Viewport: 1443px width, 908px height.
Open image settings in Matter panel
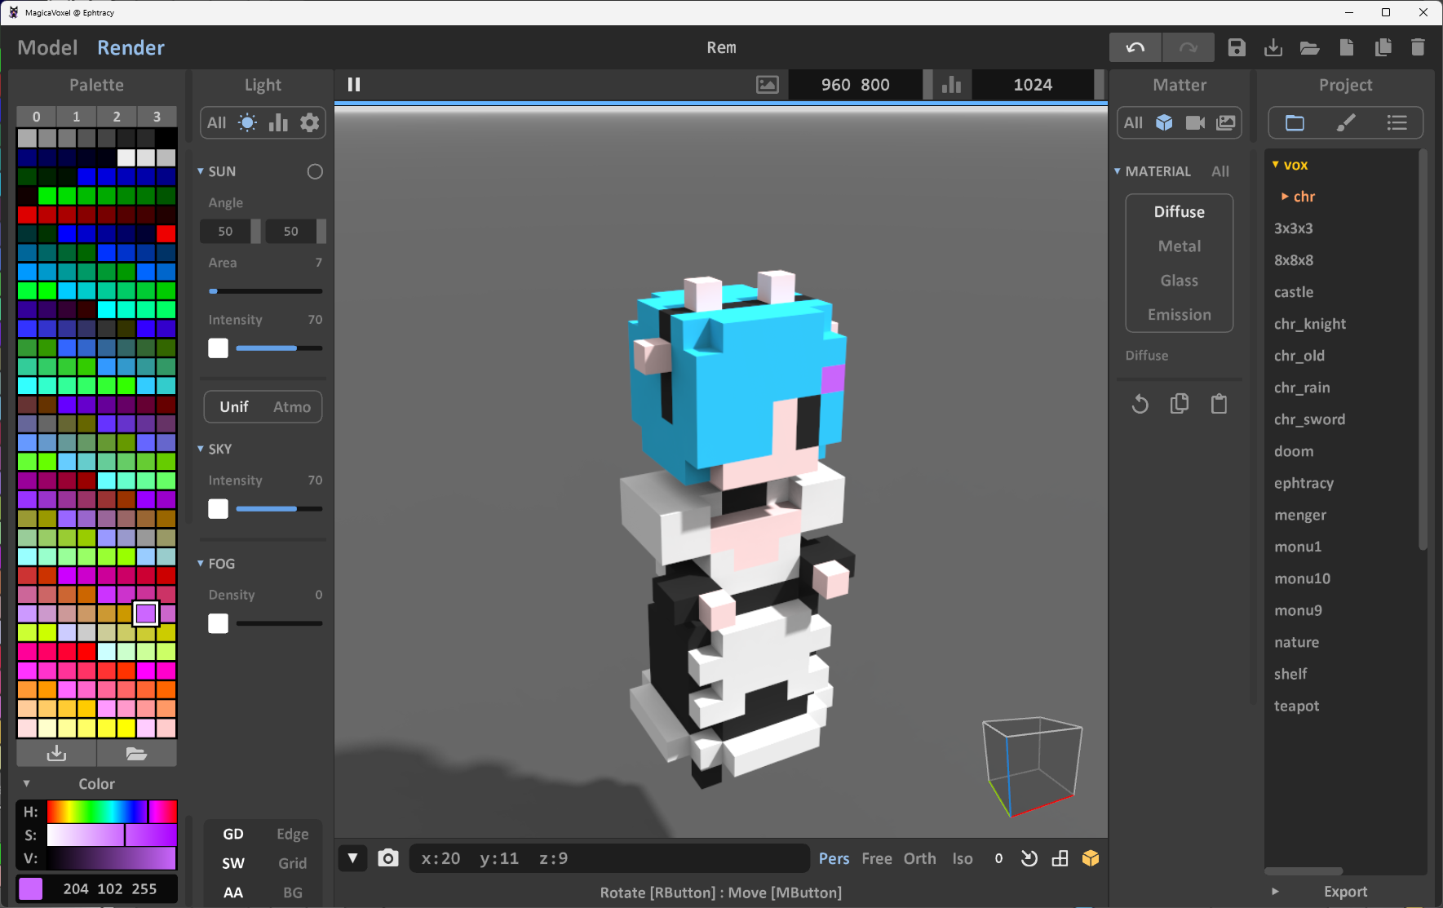(1226, 122)
